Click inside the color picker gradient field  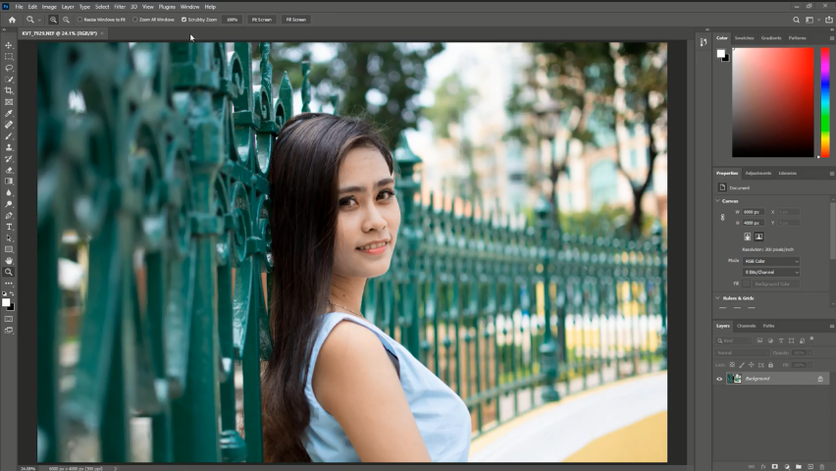click(x=772, y=101)
